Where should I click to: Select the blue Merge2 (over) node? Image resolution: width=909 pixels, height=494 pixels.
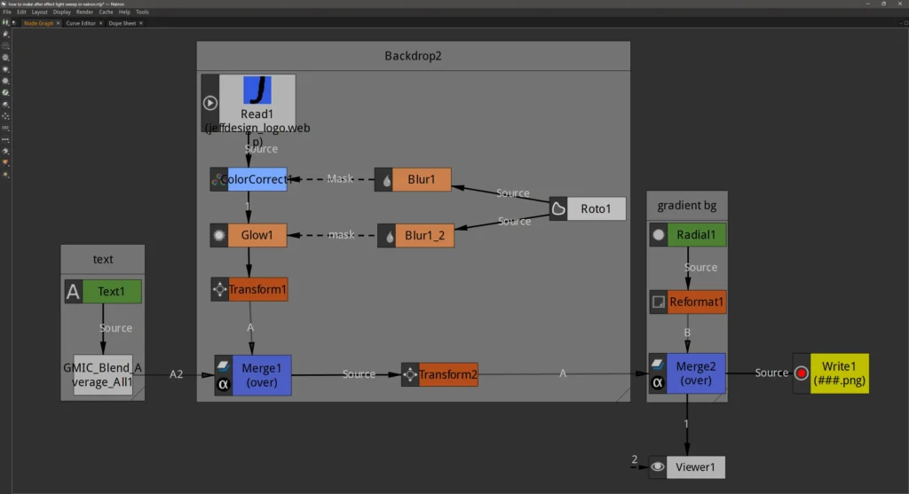pyautogui.click(x=696, y=374)
